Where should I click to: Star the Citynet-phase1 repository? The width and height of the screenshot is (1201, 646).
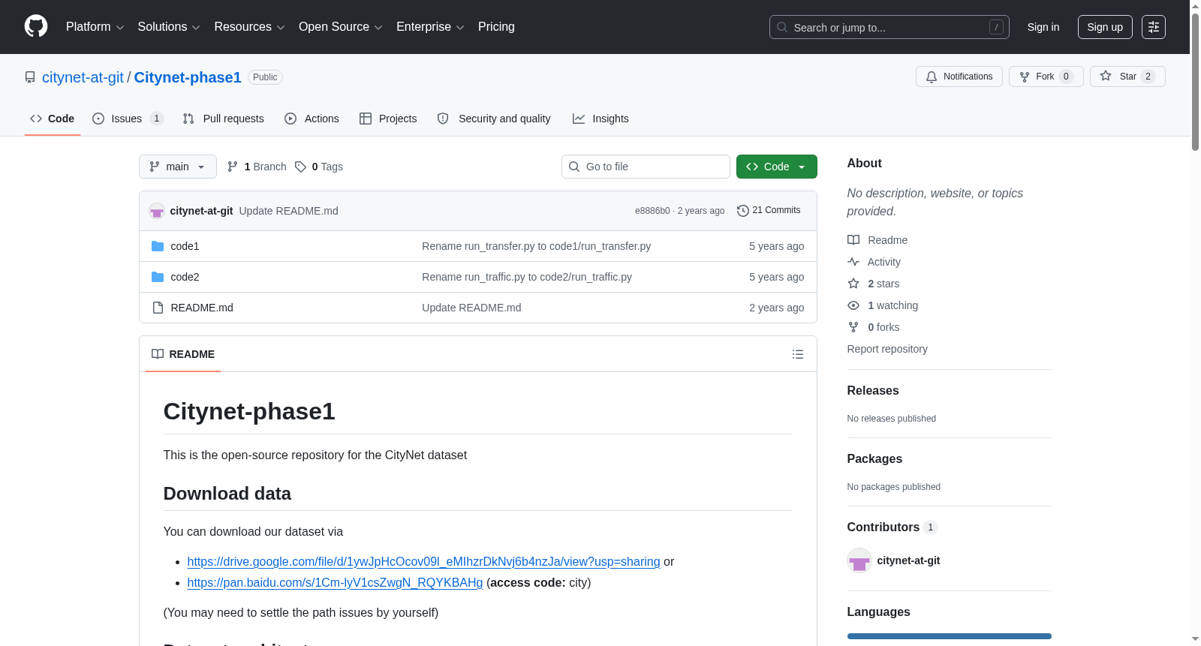tap(1127, 77)
